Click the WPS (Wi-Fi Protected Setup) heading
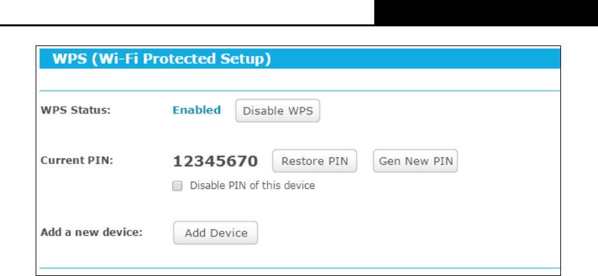Screen dimensions: 598x276 point(162,59)
